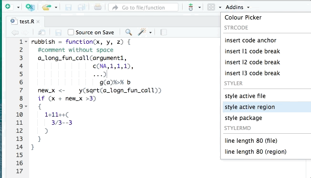Click the code tools magic wand icon
Viewport: 311px width, 178px height.
142,32
